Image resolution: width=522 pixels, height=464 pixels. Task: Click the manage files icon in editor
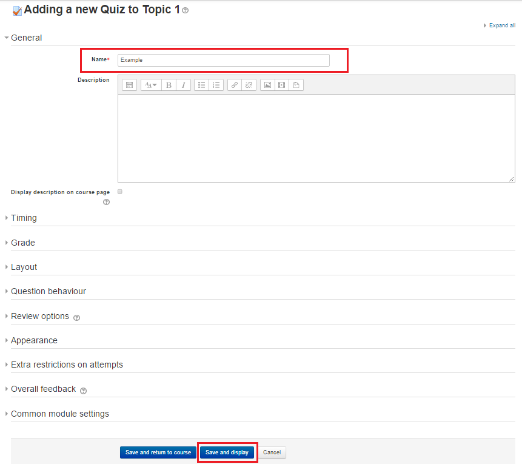(x=296, y=85)
